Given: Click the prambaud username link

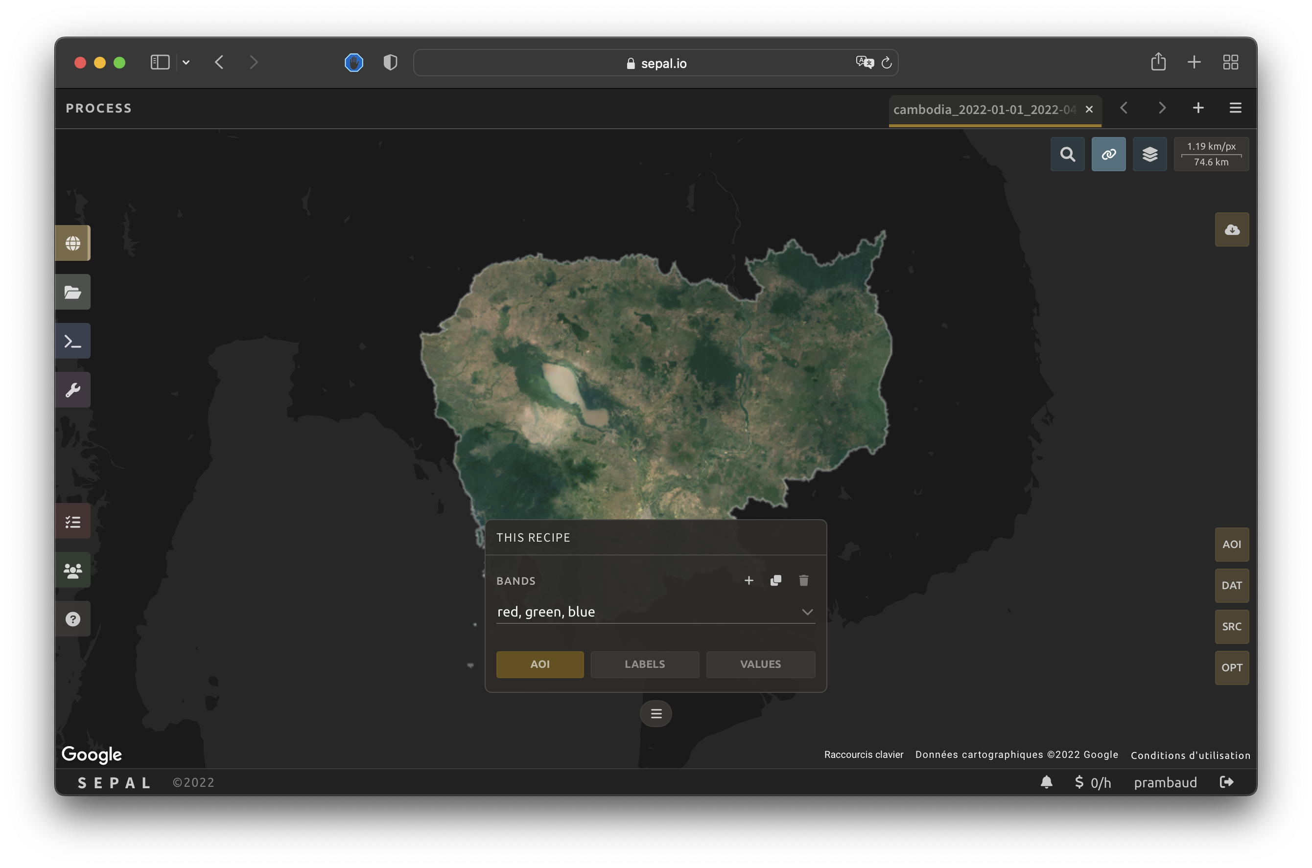Looking at the screenshot, I should [1165, 782].
